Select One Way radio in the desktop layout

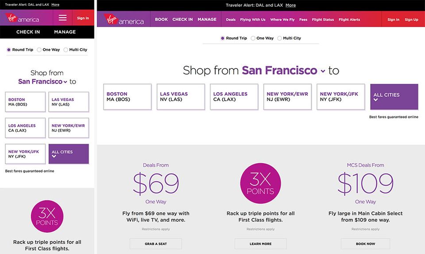(x=253, y=38)
